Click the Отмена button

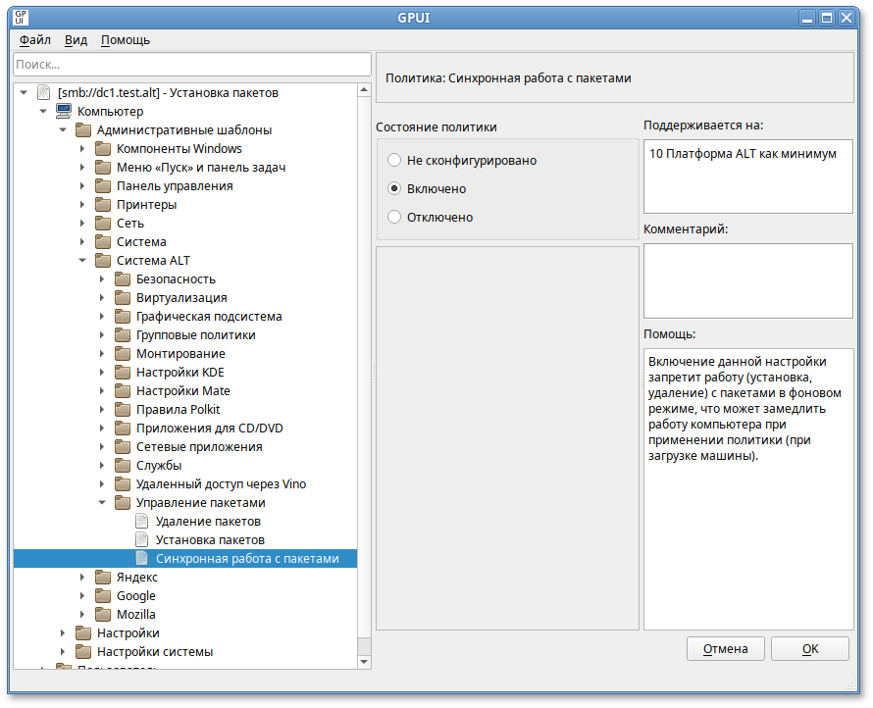726,648
